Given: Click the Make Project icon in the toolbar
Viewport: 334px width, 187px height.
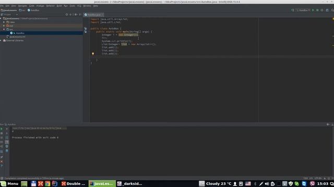Looking at the screenshot, I should click(x=292, y=10).
